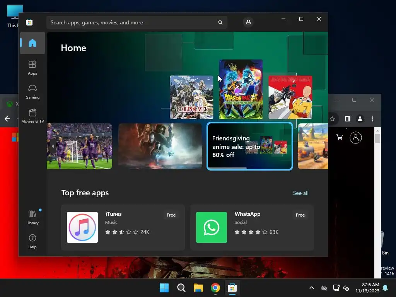Switch to Chrome in taskbar
This screenshot has height=297, width=396.
tap(215, 288)
